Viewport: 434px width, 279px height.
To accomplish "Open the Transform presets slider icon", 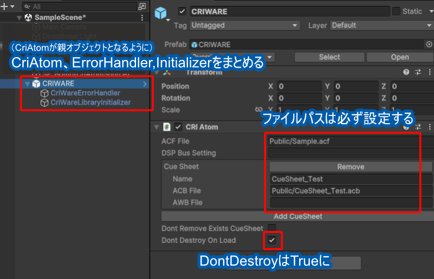I will coord(418,72).
